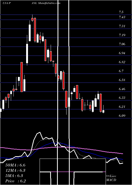Viewport: 132px width, 185px height.
Task: Click the Price : 6.2 readout
Action: (x=16, y=181)
